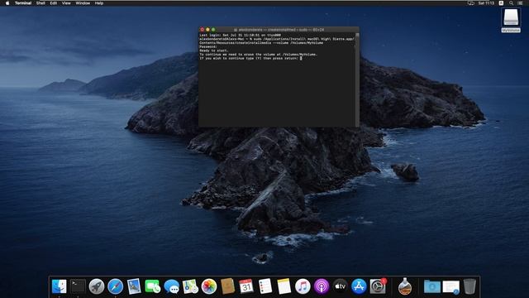
Task: Open the View menu
Action: coord(66,3)
